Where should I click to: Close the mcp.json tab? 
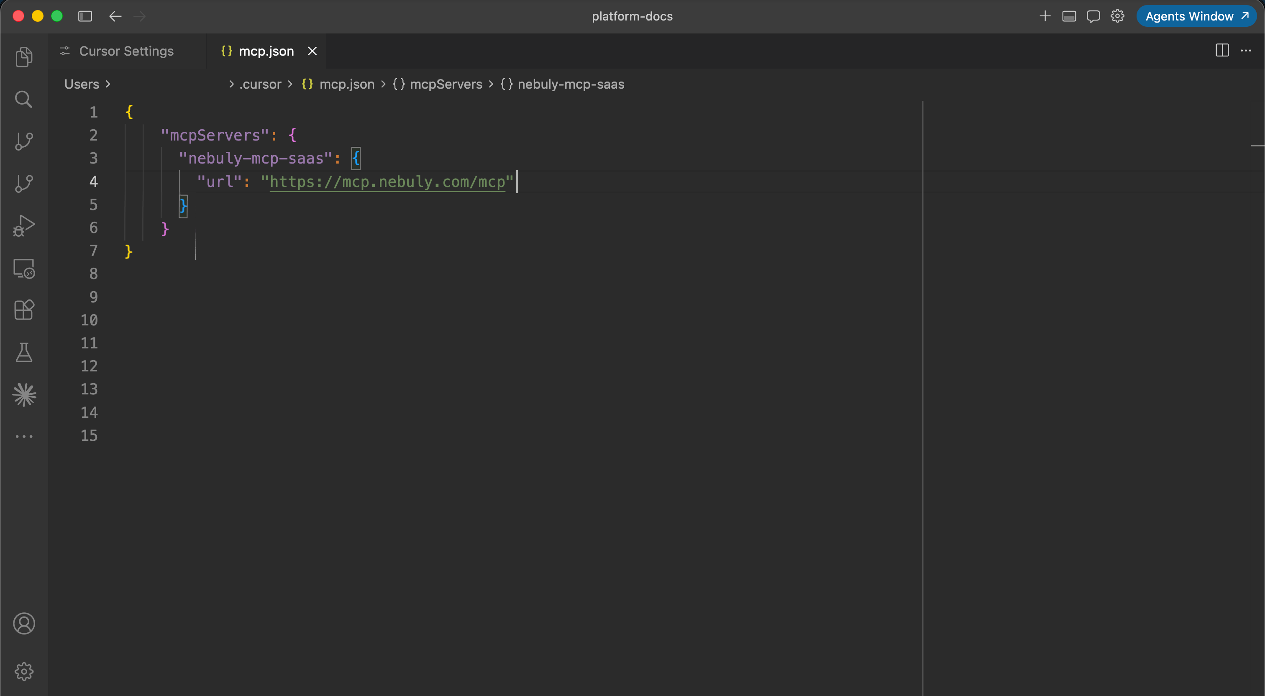tap(312, 51)
